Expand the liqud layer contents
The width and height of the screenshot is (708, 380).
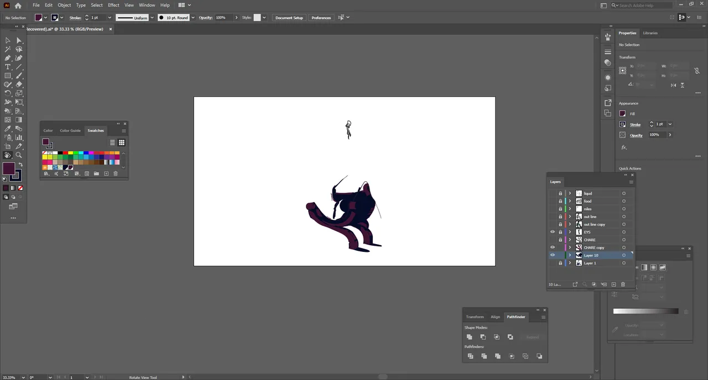[x=570, y=193]
